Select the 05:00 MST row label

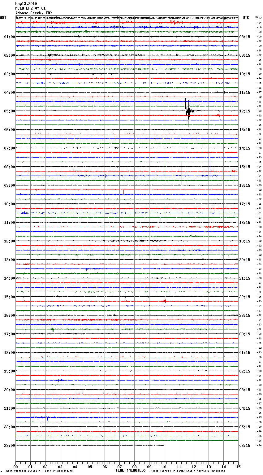[9, 111]
